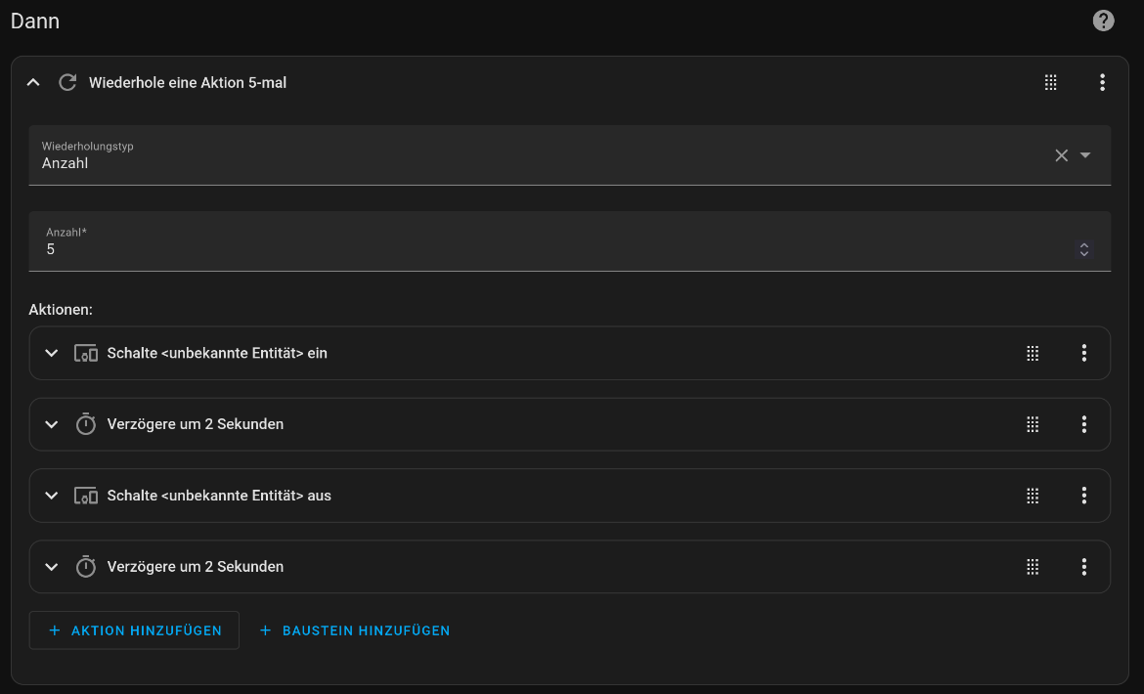
Task: Click drag handle of the repeat action header
Action: tap(1051, 83)
